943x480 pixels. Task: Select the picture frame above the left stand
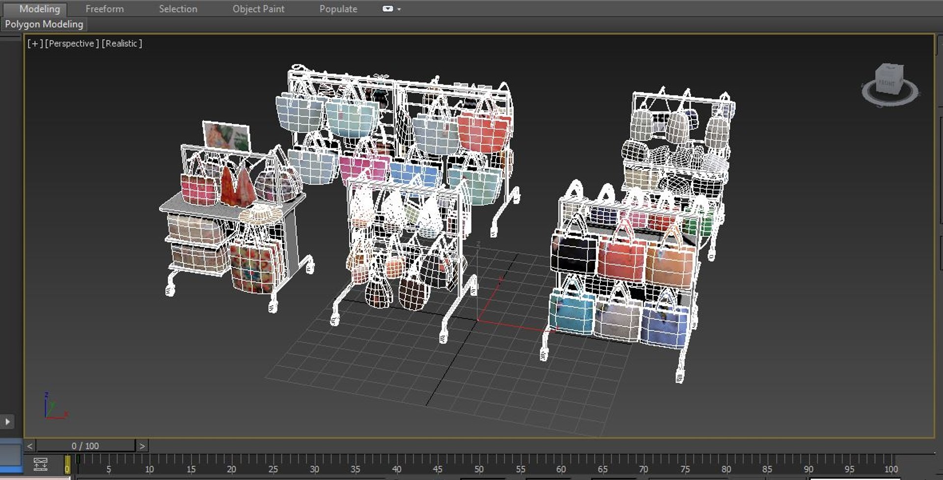[x=227, y=136]
